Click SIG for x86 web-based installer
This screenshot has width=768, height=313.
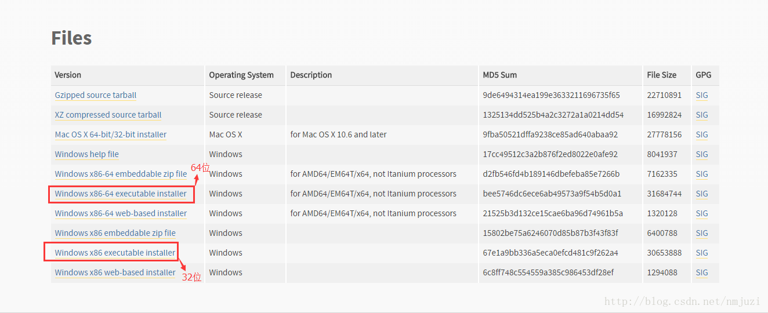[702, 272]
